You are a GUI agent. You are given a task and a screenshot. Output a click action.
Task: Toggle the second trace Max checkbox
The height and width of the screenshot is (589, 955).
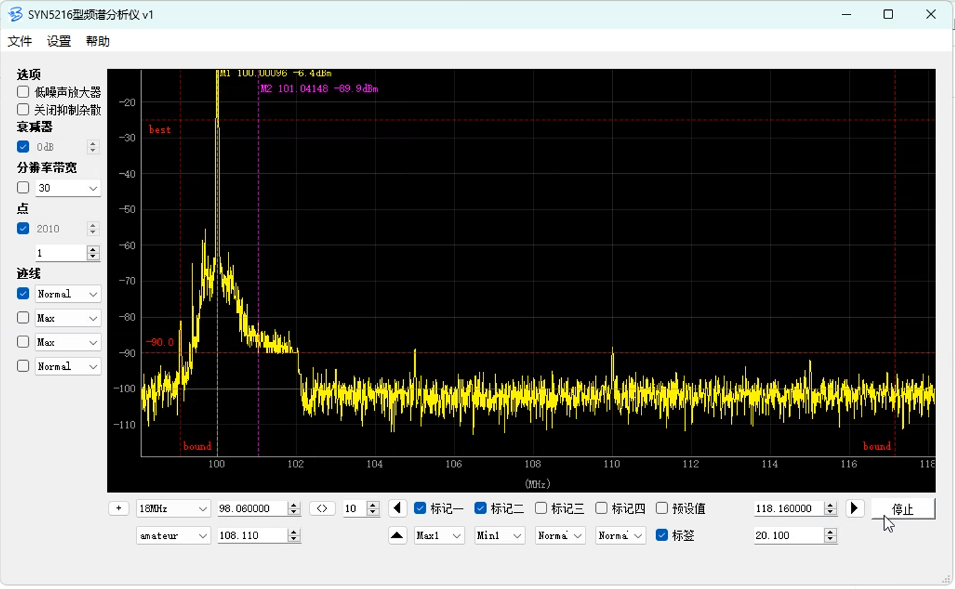(x=23, y=318)
